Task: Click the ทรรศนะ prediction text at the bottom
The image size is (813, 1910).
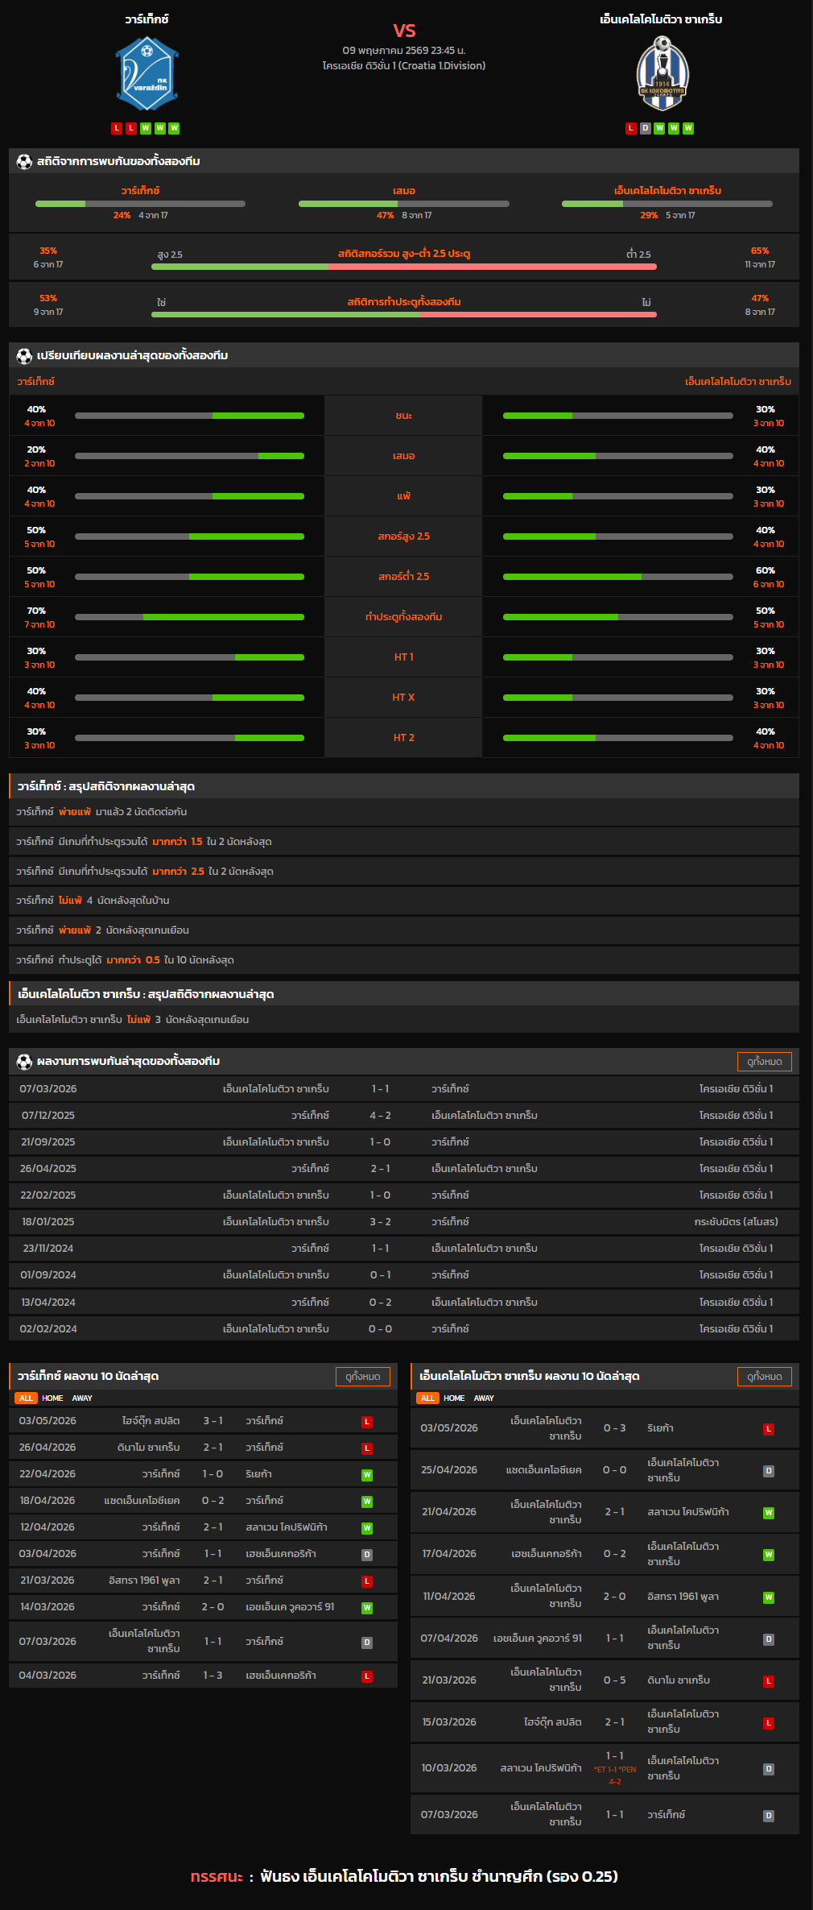Action: [404, 1876]
